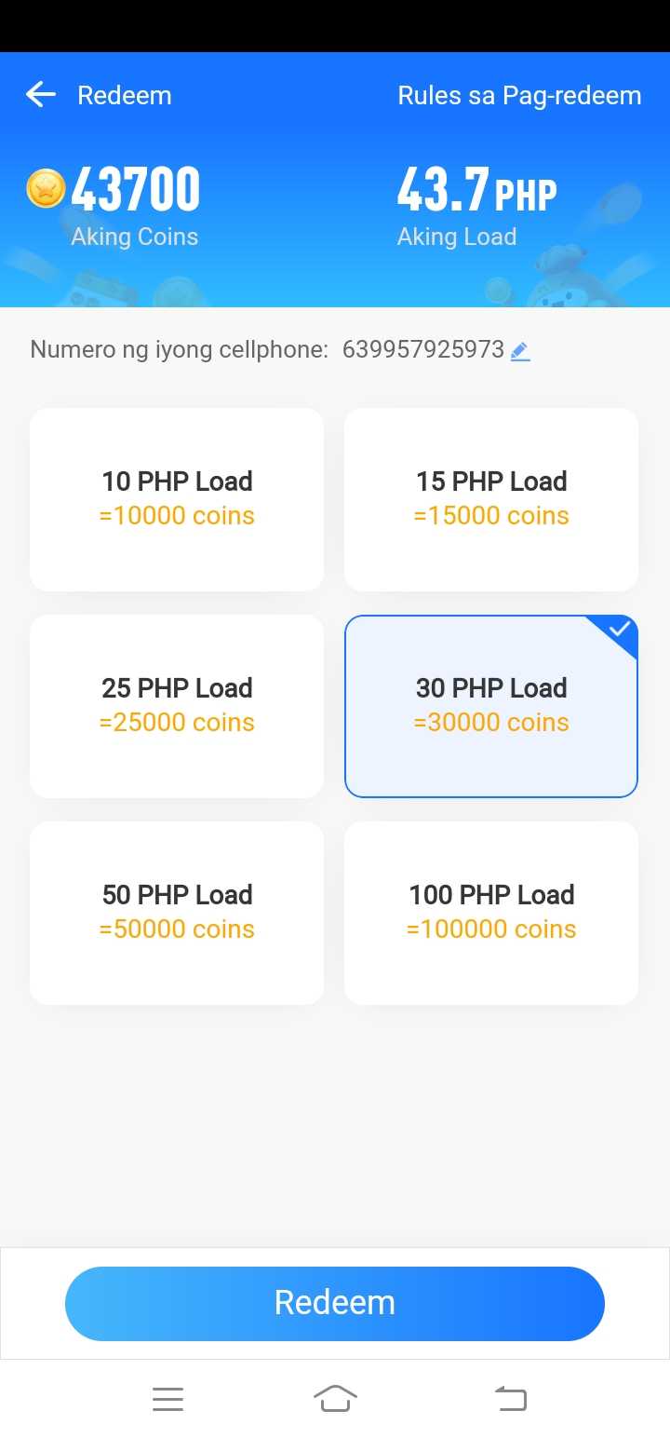Tap the back arrow icon
The width and height of the screenshot is (670, 1438).
tap(41, 94)
